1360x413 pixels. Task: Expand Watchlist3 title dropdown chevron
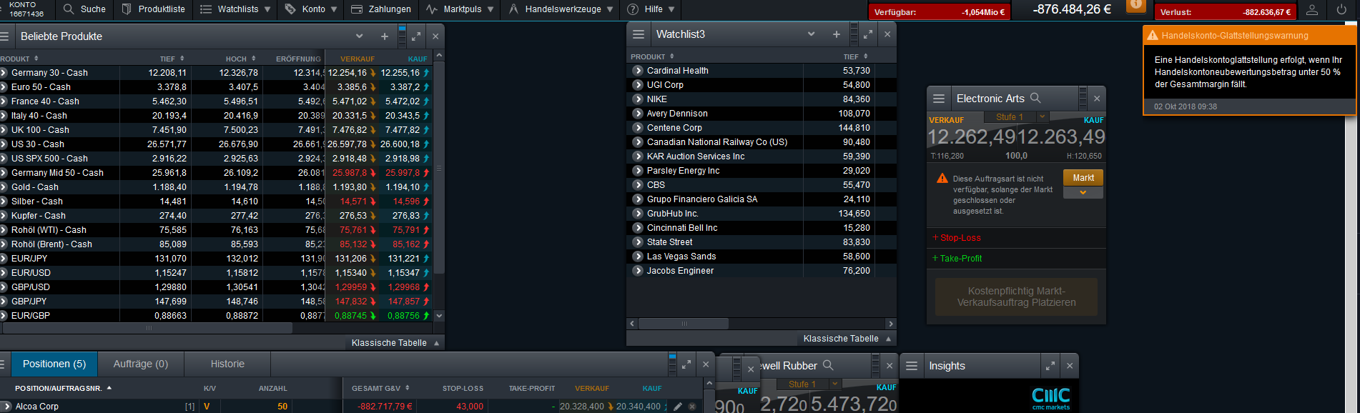pos(811,34)
